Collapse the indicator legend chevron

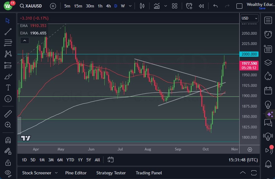pos(24,40)
